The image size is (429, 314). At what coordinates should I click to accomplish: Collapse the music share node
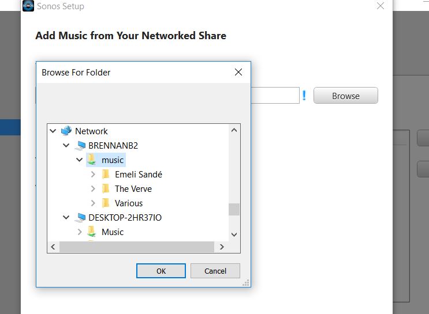tap(79, 160)
